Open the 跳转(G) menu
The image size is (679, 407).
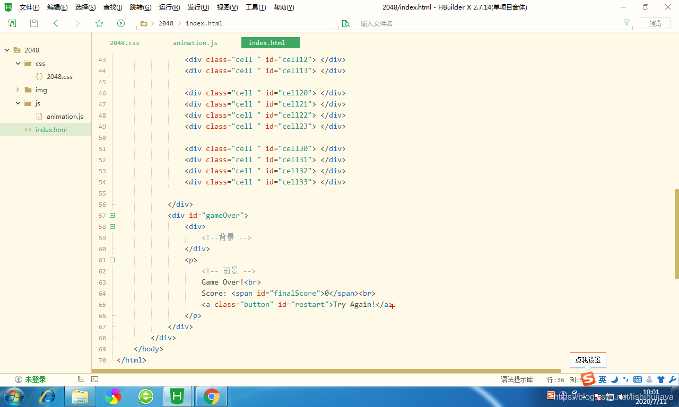click(141, 7)
